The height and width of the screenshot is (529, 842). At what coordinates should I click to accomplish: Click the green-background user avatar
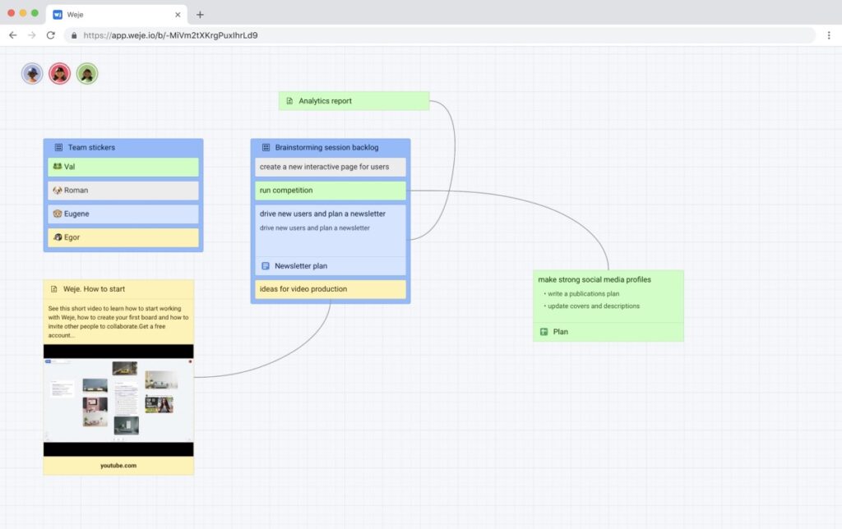[87, 74]
